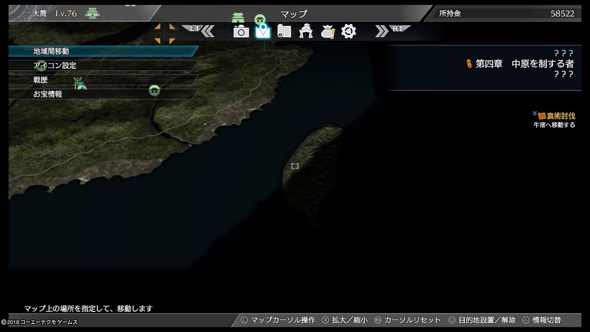Open the アイコン設定 menu item
The width and height of the screenshot is (590, 332).
pos(104,65)
